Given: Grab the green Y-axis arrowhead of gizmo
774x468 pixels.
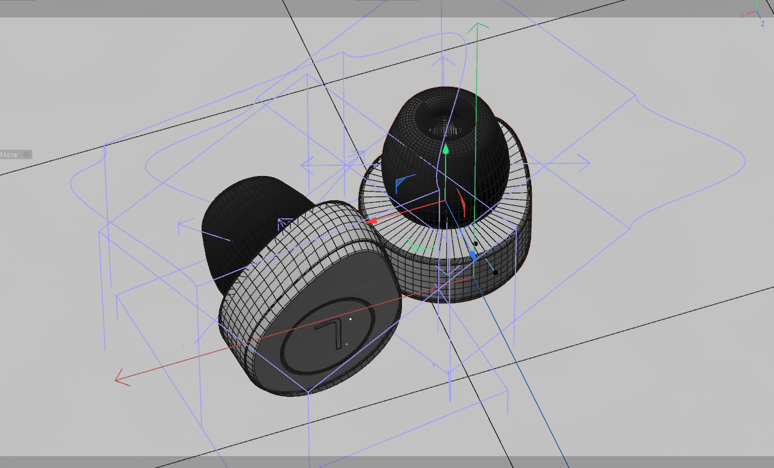Looking at the screenshot, I should tap(446, 149).
